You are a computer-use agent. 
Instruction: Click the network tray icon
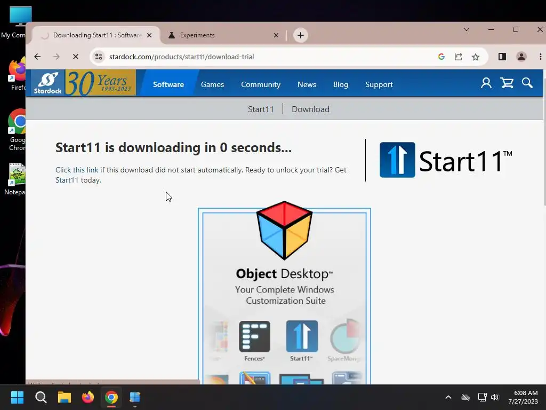[482, 397]
